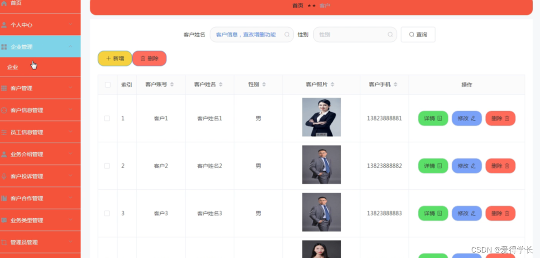The image size is (540, 258).
Task: Expand 业务介绍管理 menu chevron
Action: [71, 154]
